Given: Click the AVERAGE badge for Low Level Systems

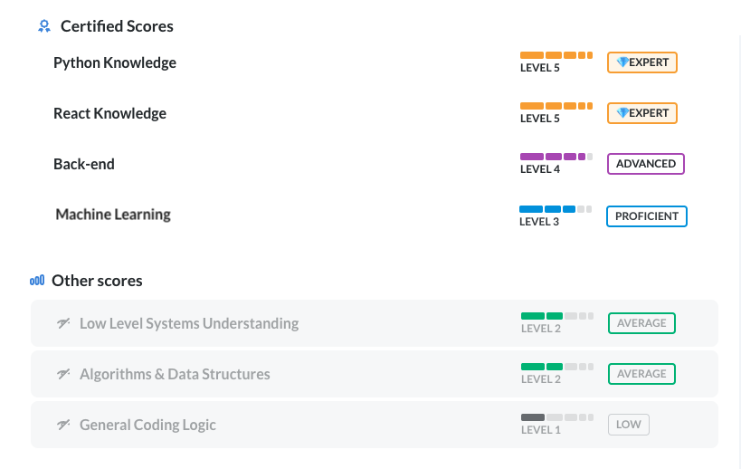Looking at the screenshot, I should (x=641, y=323).
